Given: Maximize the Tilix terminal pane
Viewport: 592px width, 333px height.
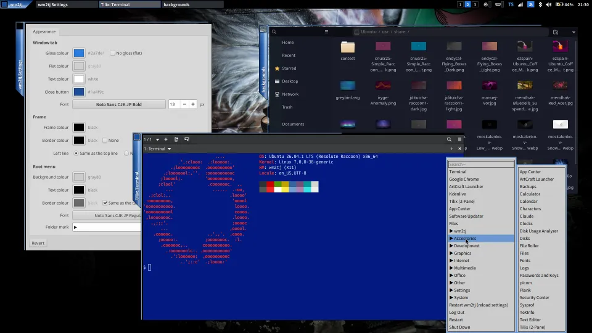Looking at the screenshot, I should [x=451, y=149].
